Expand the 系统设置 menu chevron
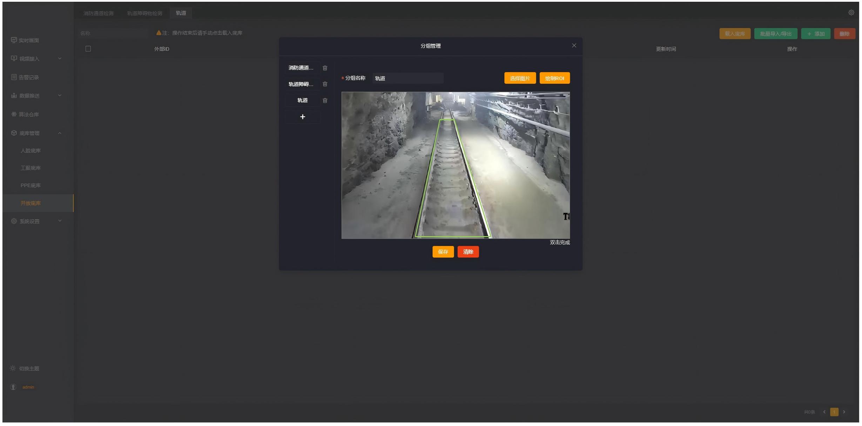The image size is (862, 426). [60, 221]
